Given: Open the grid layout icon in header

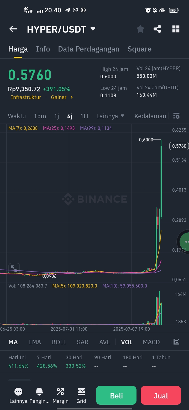Looking at the screenshot, I should [x=176, y=29].
